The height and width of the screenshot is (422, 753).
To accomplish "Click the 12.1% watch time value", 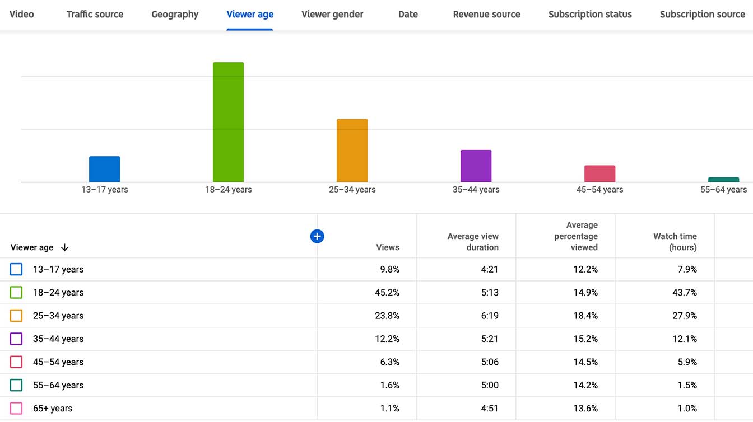I will tap(685, 339).
